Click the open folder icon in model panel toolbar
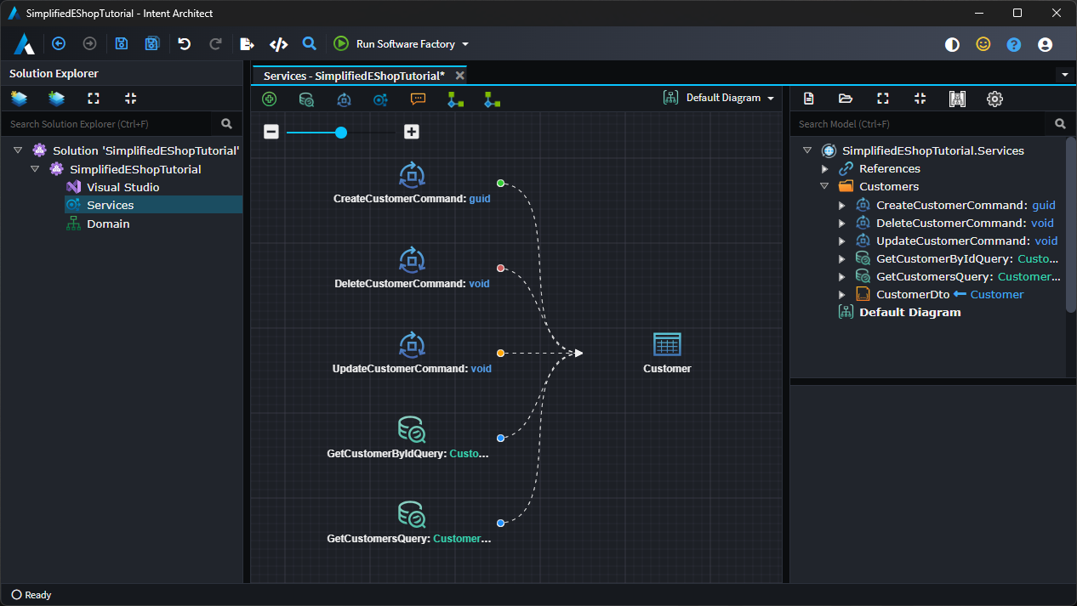The width and height of the screenshot is (1077, 606). coord(846,99)
